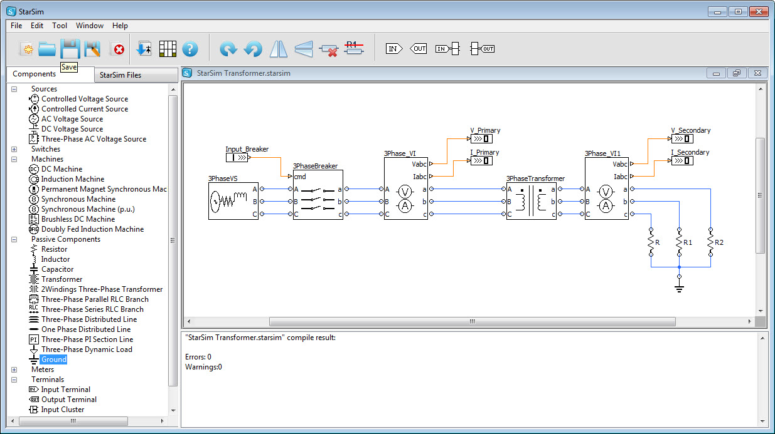This screenshot has width=775, height=434.
Task: Select the Capacitor component
Action: point(57,269)
